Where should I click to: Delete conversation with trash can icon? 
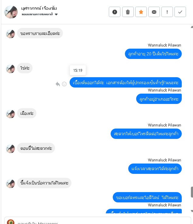tap(128, 12)
